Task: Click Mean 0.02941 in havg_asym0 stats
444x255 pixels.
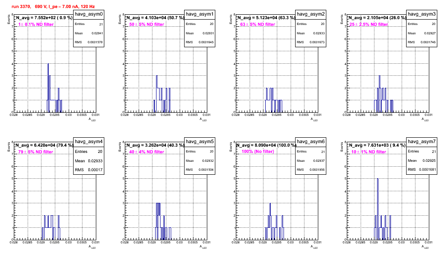Action: tap(89, 33)
